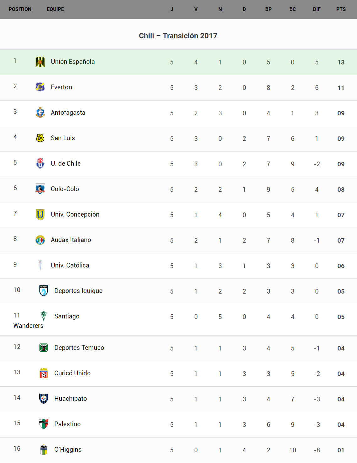Click the Colo-Colo team crest
Image resolution: width=357 pixels, height=463 pixels.
pos(40,189)
